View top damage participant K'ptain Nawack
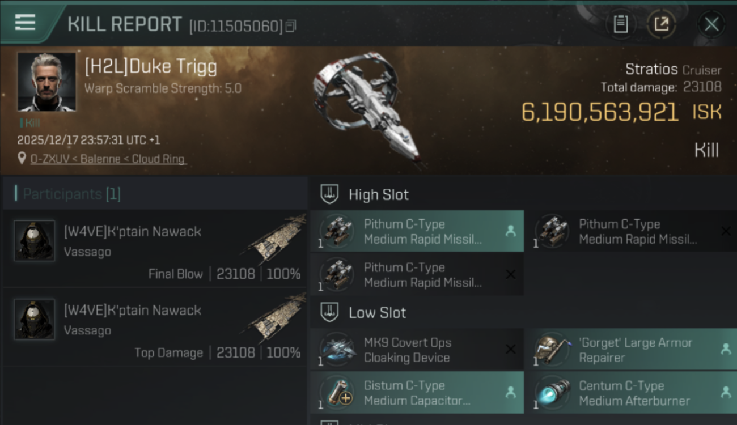Viewport: 737px width, 425px height. click(x=133, y=310)
